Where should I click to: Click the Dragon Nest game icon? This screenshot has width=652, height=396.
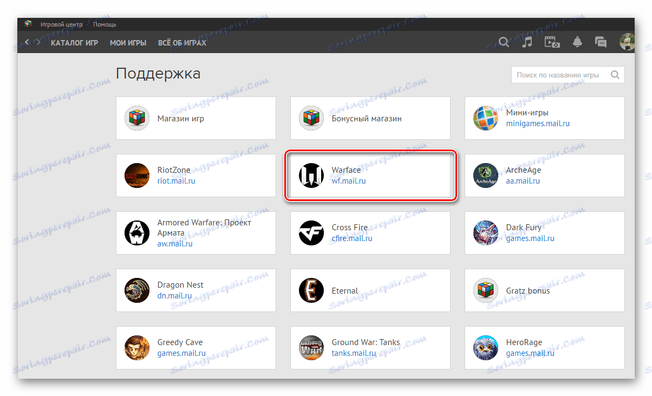click(137, 290)
